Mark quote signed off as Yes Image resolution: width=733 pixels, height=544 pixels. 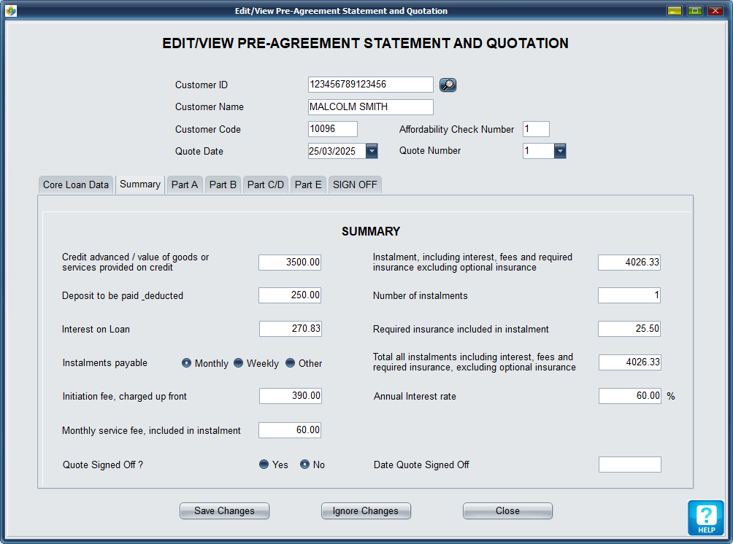[264, 465]
